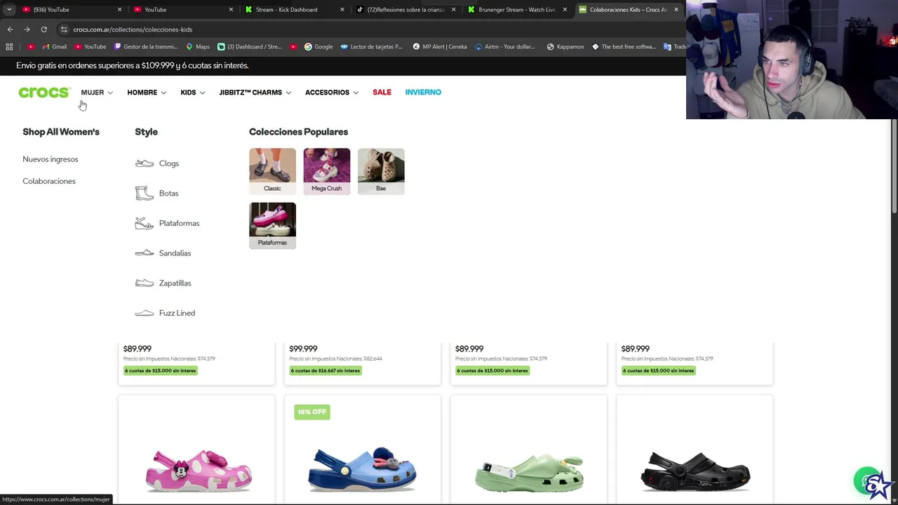898x505 pixels.
Task: Expand the MUJER menu
Action: coord(97,93)
